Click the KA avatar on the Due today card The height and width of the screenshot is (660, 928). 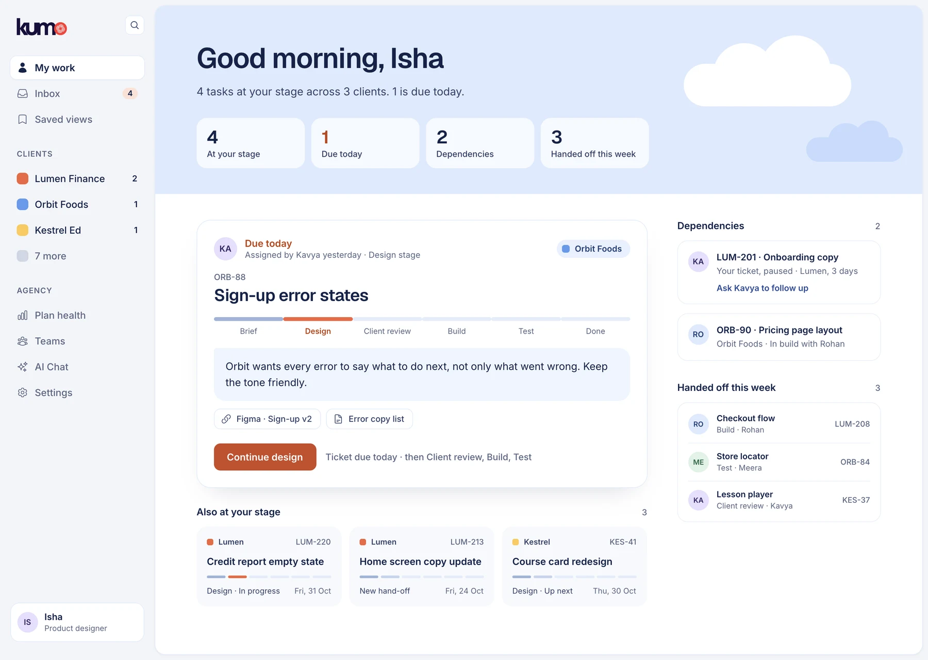click(x=225, y=249)
